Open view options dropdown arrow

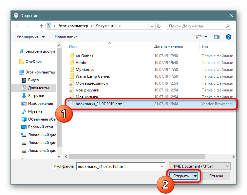[x=206, y=37]
